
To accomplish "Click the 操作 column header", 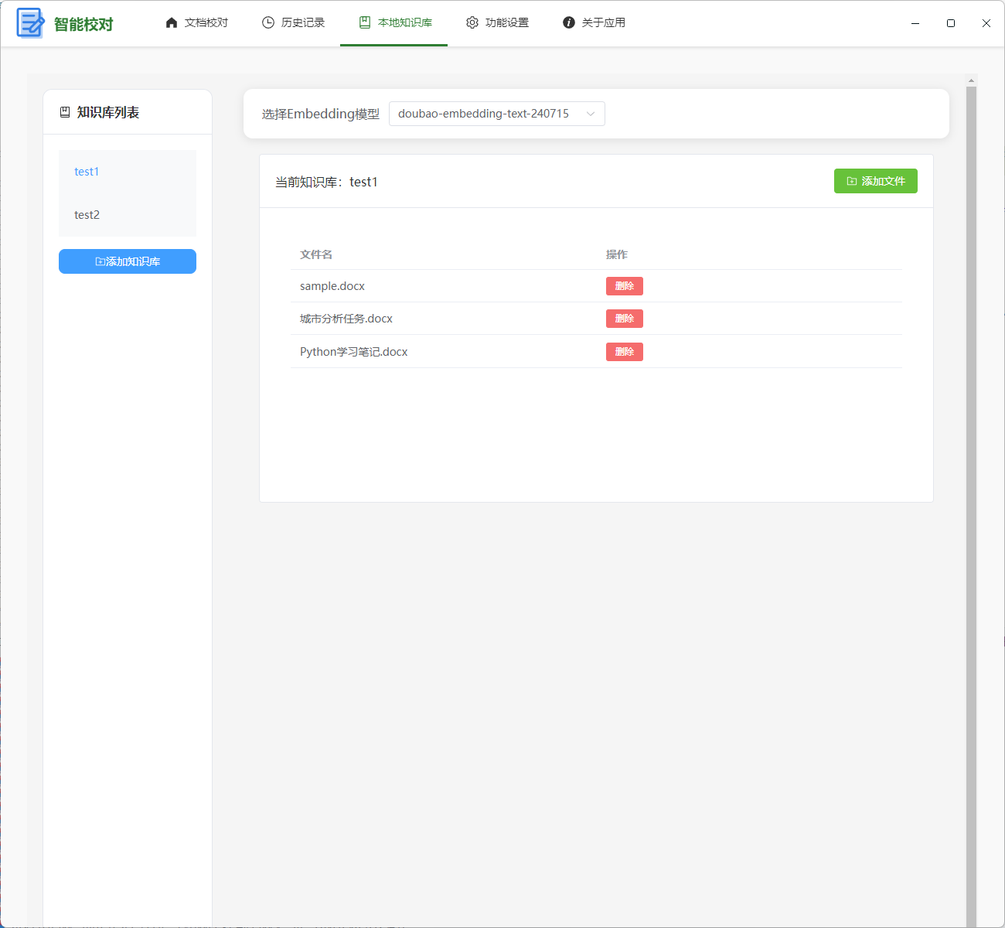I will [x=617, y=254].
